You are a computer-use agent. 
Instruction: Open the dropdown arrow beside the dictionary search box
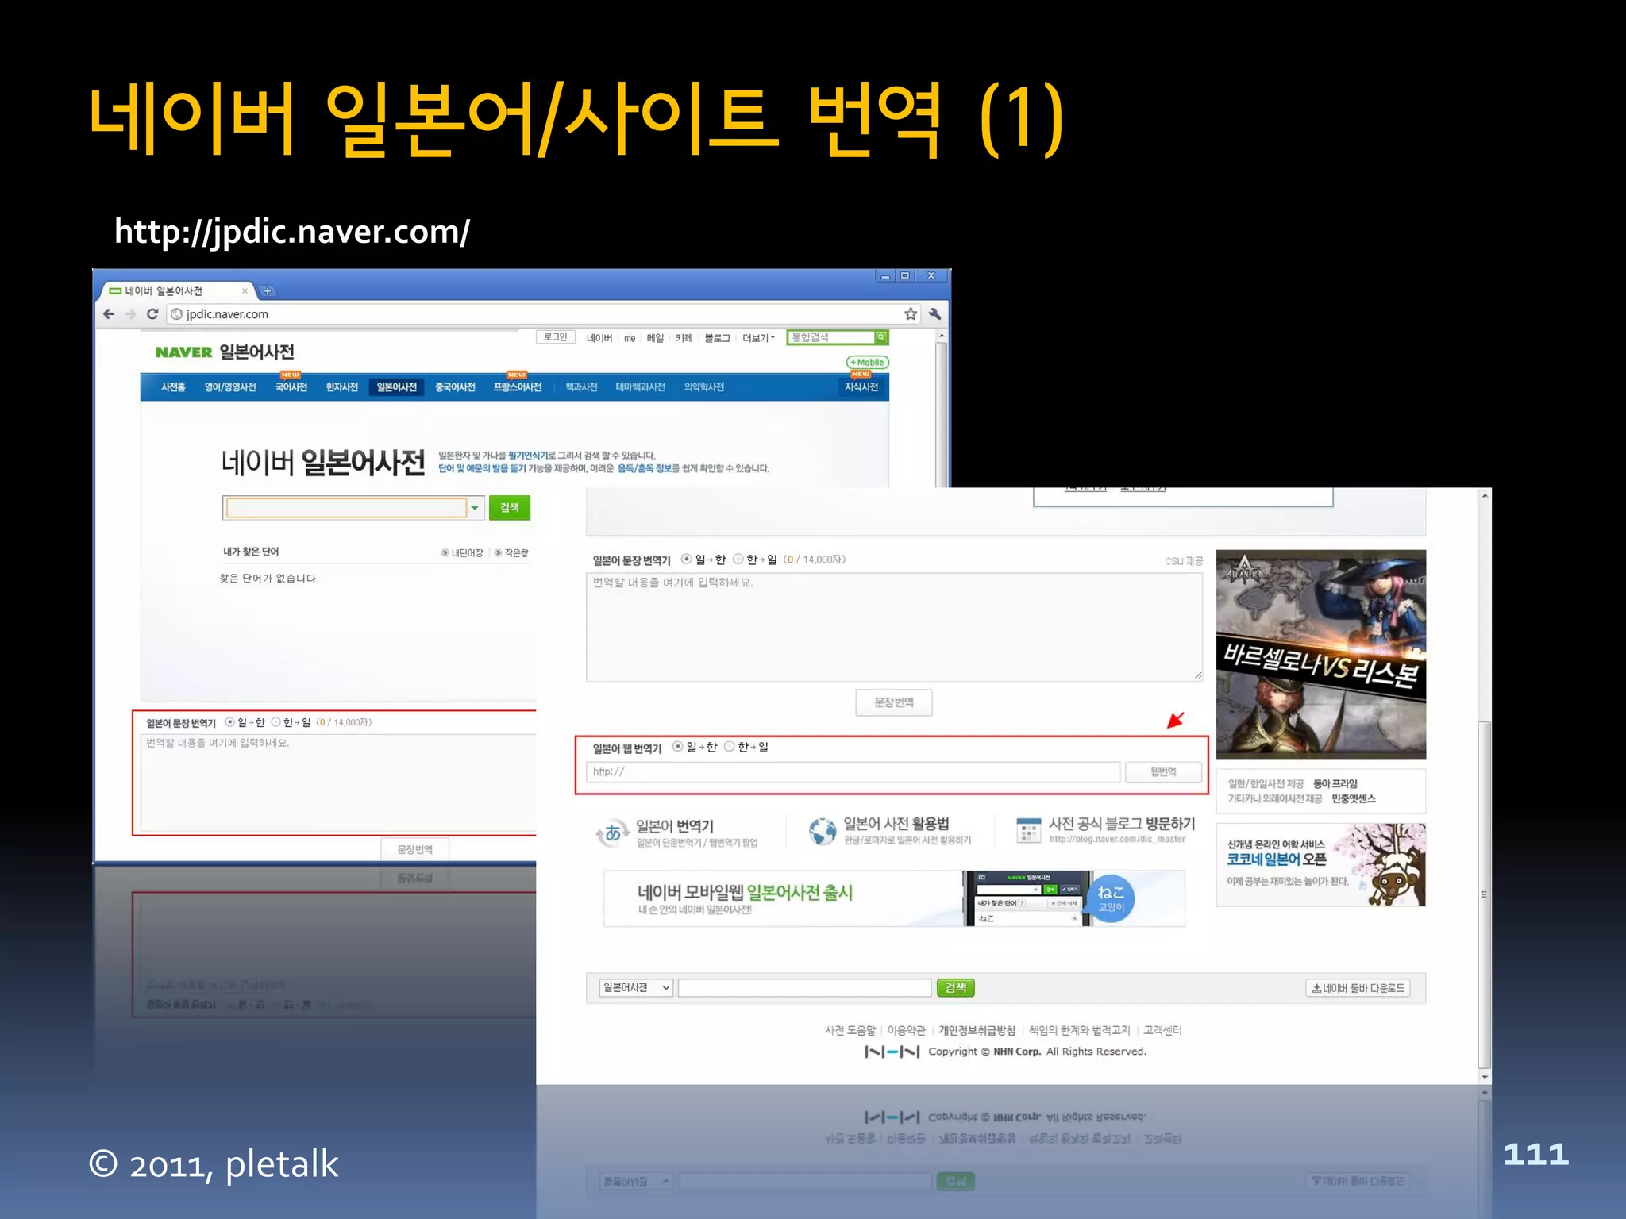point(475,508)
